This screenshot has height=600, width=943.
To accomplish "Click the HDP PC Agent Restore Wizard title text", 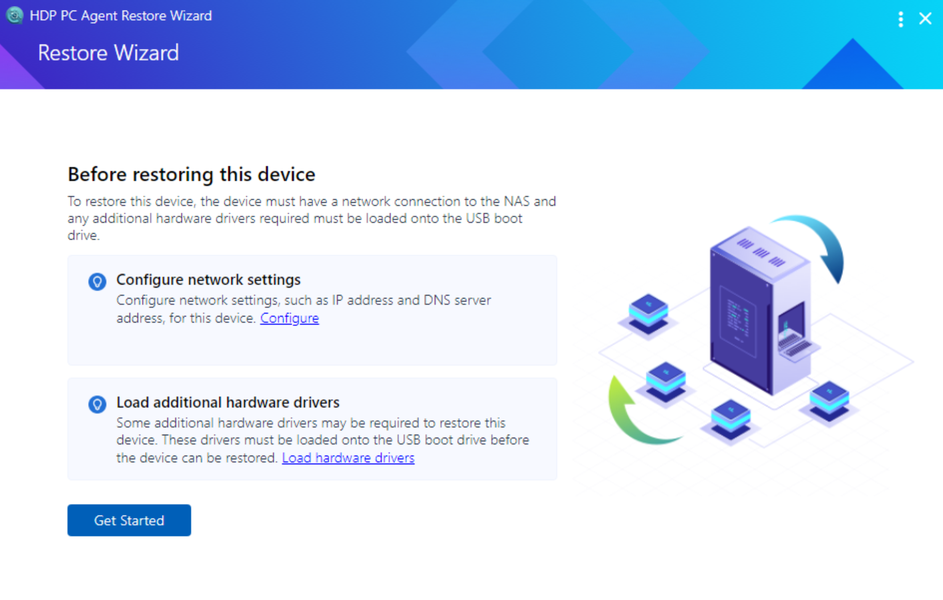I will tap(121, 16).
